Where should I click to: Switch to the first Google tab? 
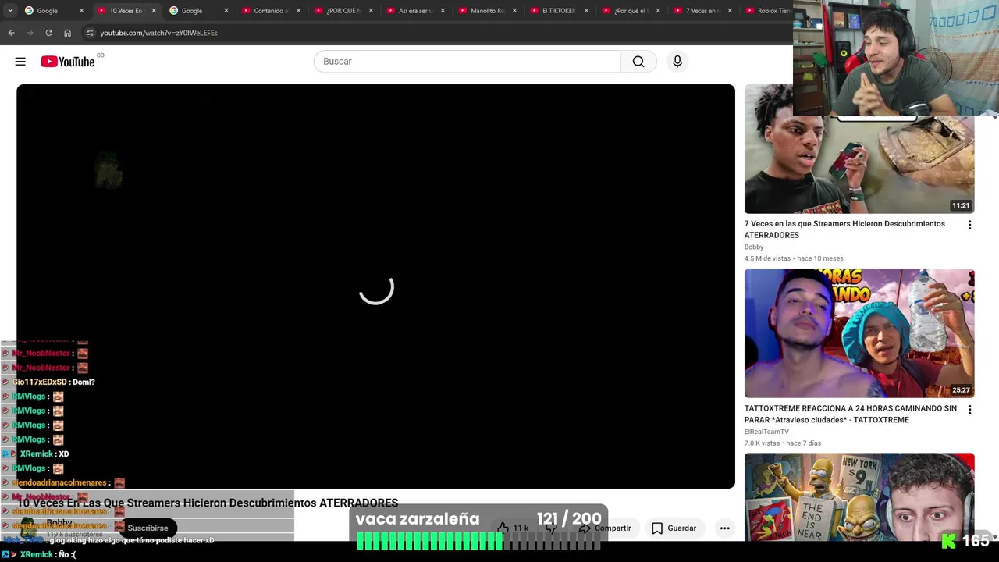tap(53, 11)
